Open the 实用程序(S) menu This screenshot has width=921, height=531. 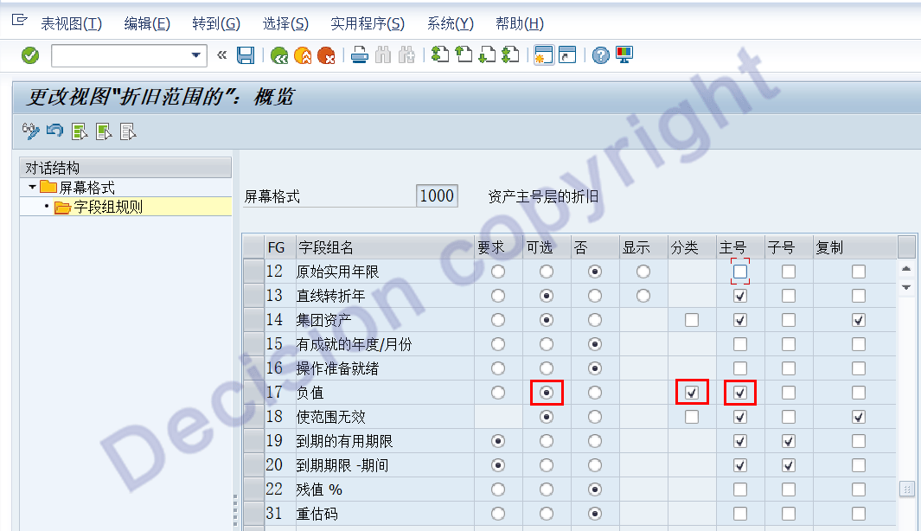368,23
